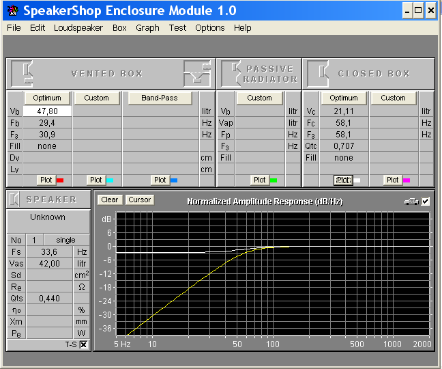Screen dimensions: 442x369
Task: Click the empty Pe field
Action: tap(49, 333)
